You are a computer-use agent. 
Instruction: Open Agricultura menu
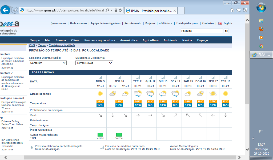click(150, 40)
